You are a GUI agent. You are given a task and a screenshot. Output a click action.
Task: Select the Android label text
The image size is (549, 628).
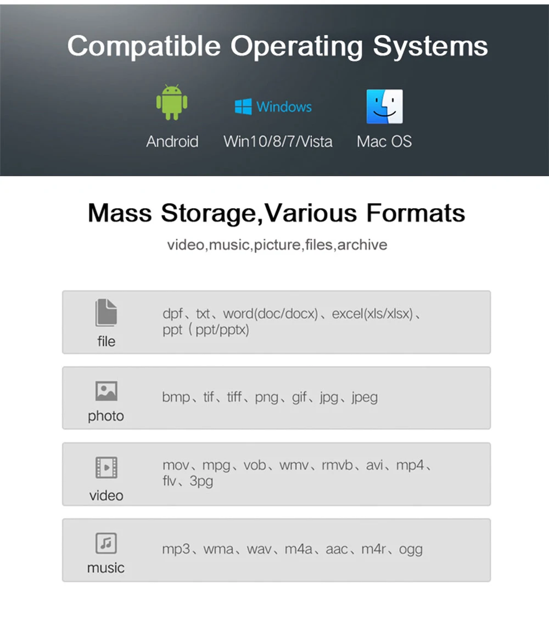[x=172, y=142]
